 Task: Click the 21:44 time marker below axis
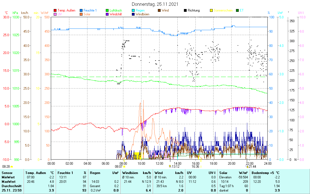click(252, 166)
